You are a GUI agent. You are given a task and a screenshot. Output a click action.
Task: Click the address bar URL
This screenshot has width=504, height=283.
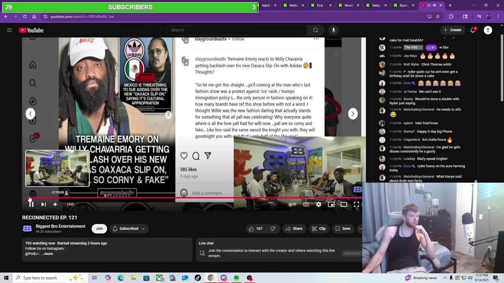click(x=82, y=17)
